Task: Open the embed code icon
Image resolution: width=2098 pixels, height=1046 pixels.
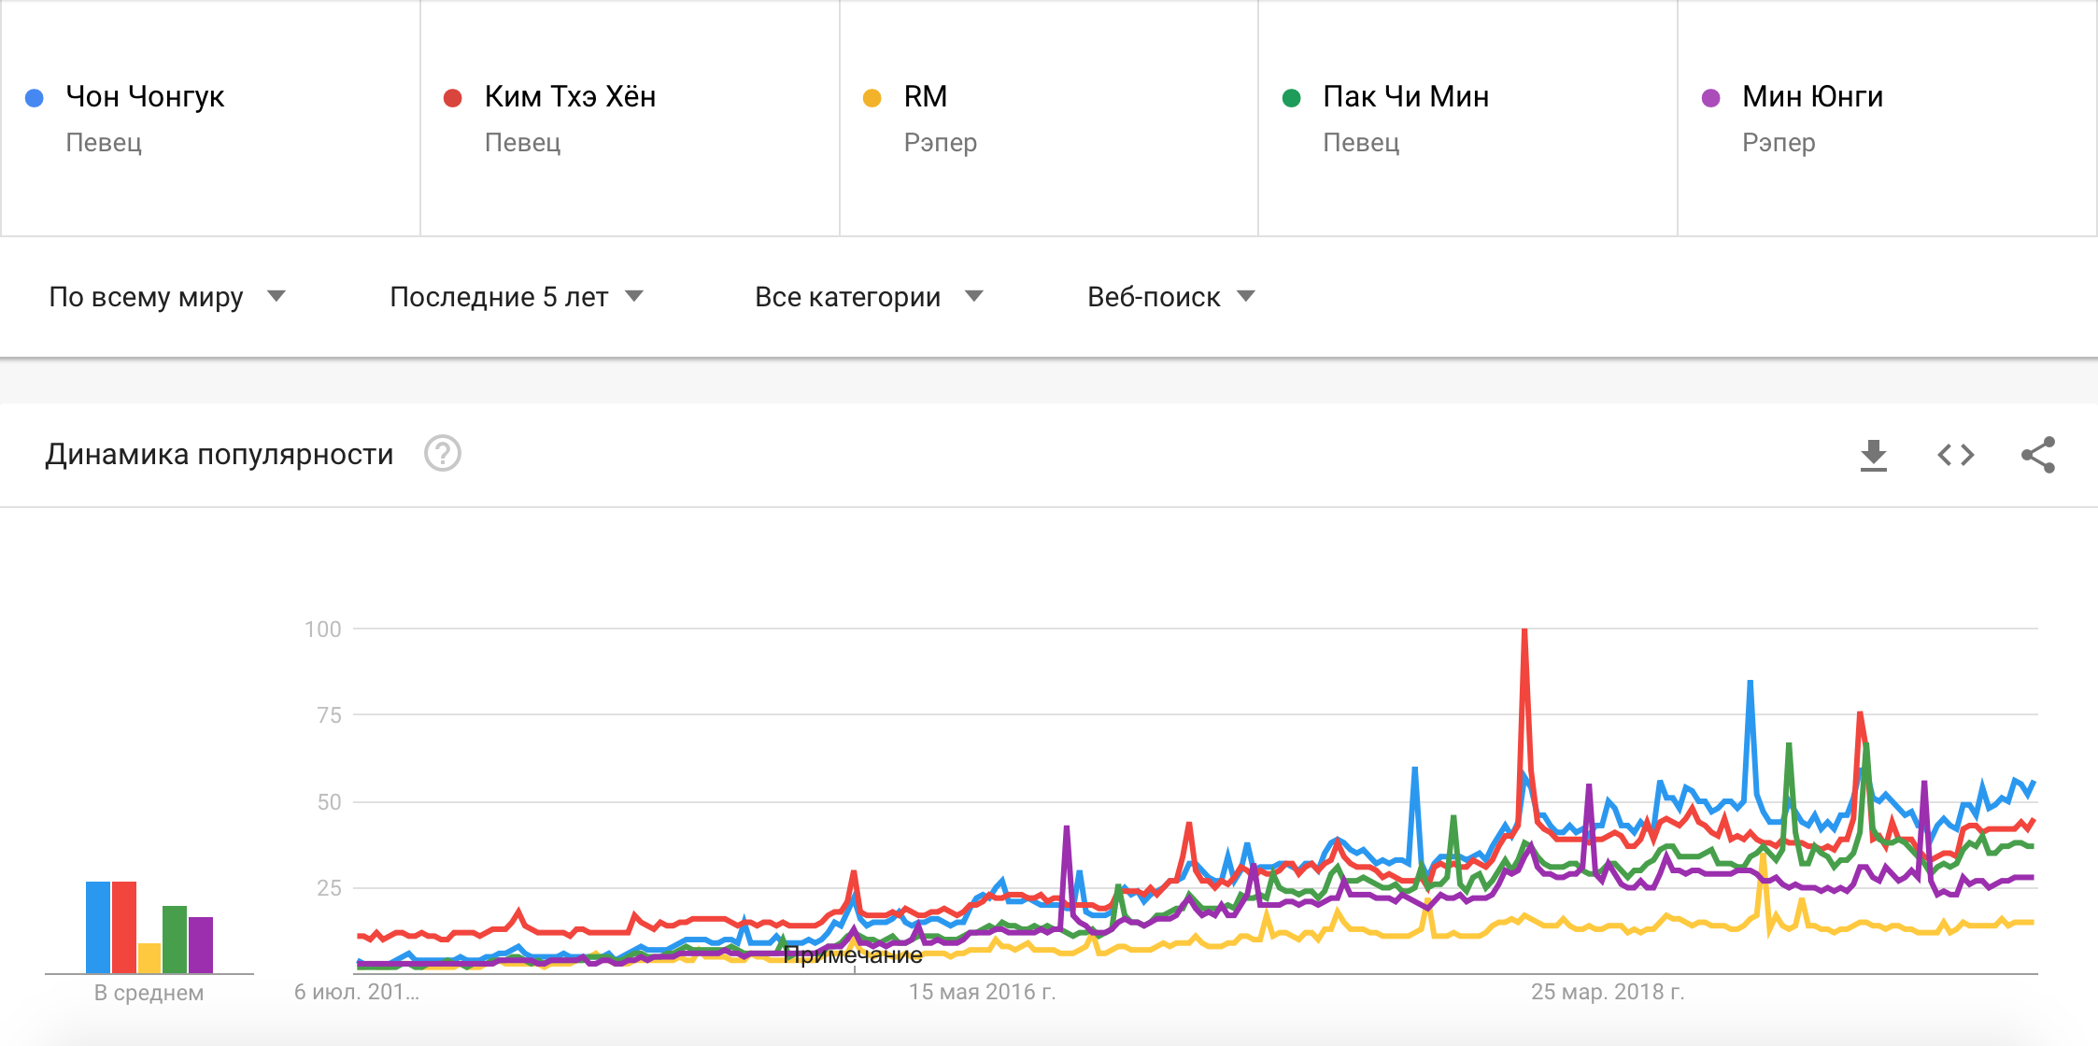Action: point(1955,455)
